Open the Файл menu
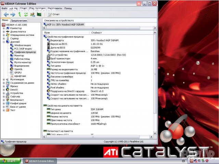Image resolution: width=219 pixels, height=164 pixels. (4, 8)
